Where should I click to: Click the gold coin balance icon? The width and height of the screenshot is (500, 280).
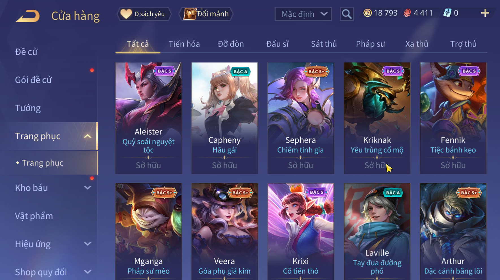pyautogui.click(x=367, y=13)
